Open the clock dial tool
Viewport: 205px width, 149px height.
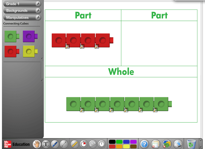(x=102, y=144)
